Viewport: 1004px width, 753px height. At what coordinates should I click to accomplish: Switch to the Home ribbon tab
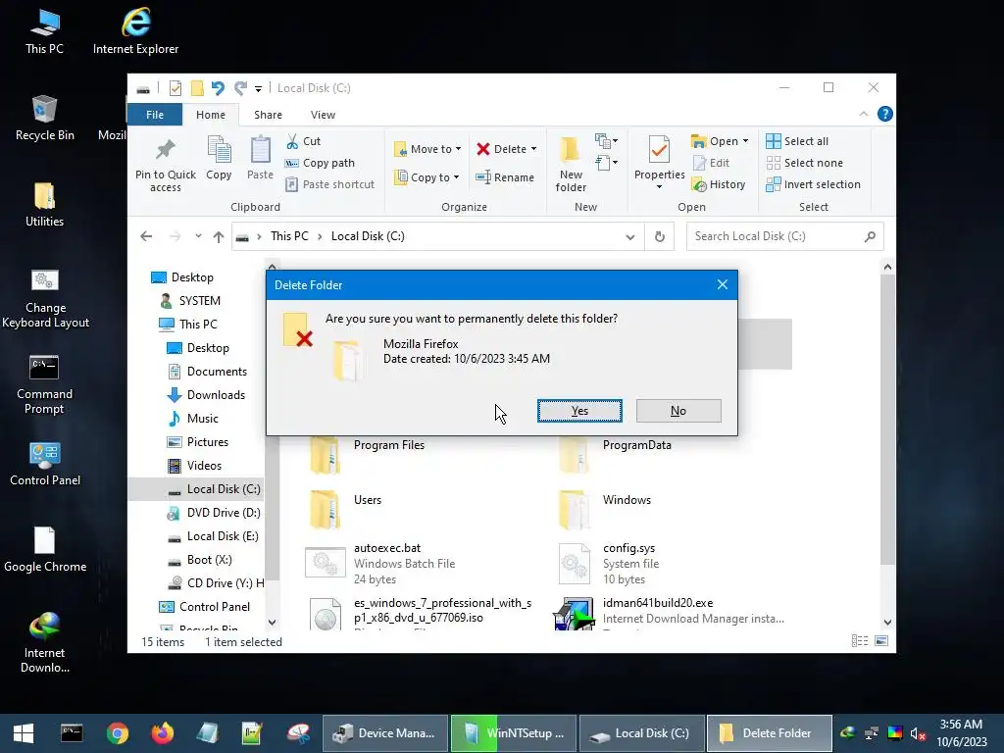pyautogui.click(x=211, y=115)
